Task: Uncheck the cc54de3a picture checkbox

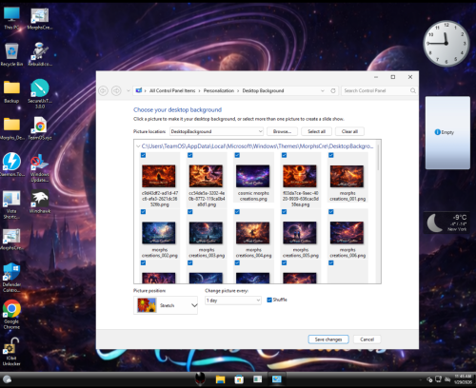Action: [190, 155]
